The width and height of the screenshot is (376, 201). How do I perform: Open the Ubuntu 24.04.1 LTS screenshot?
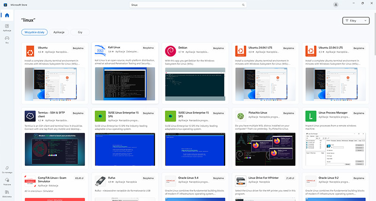pyautogui.click(x=265, y=84)
